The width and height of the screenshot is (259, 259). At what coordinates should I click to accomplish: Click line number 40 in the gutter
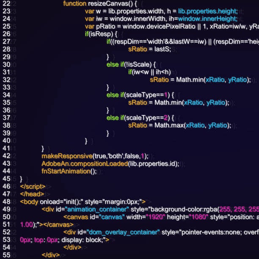point(6,141)
